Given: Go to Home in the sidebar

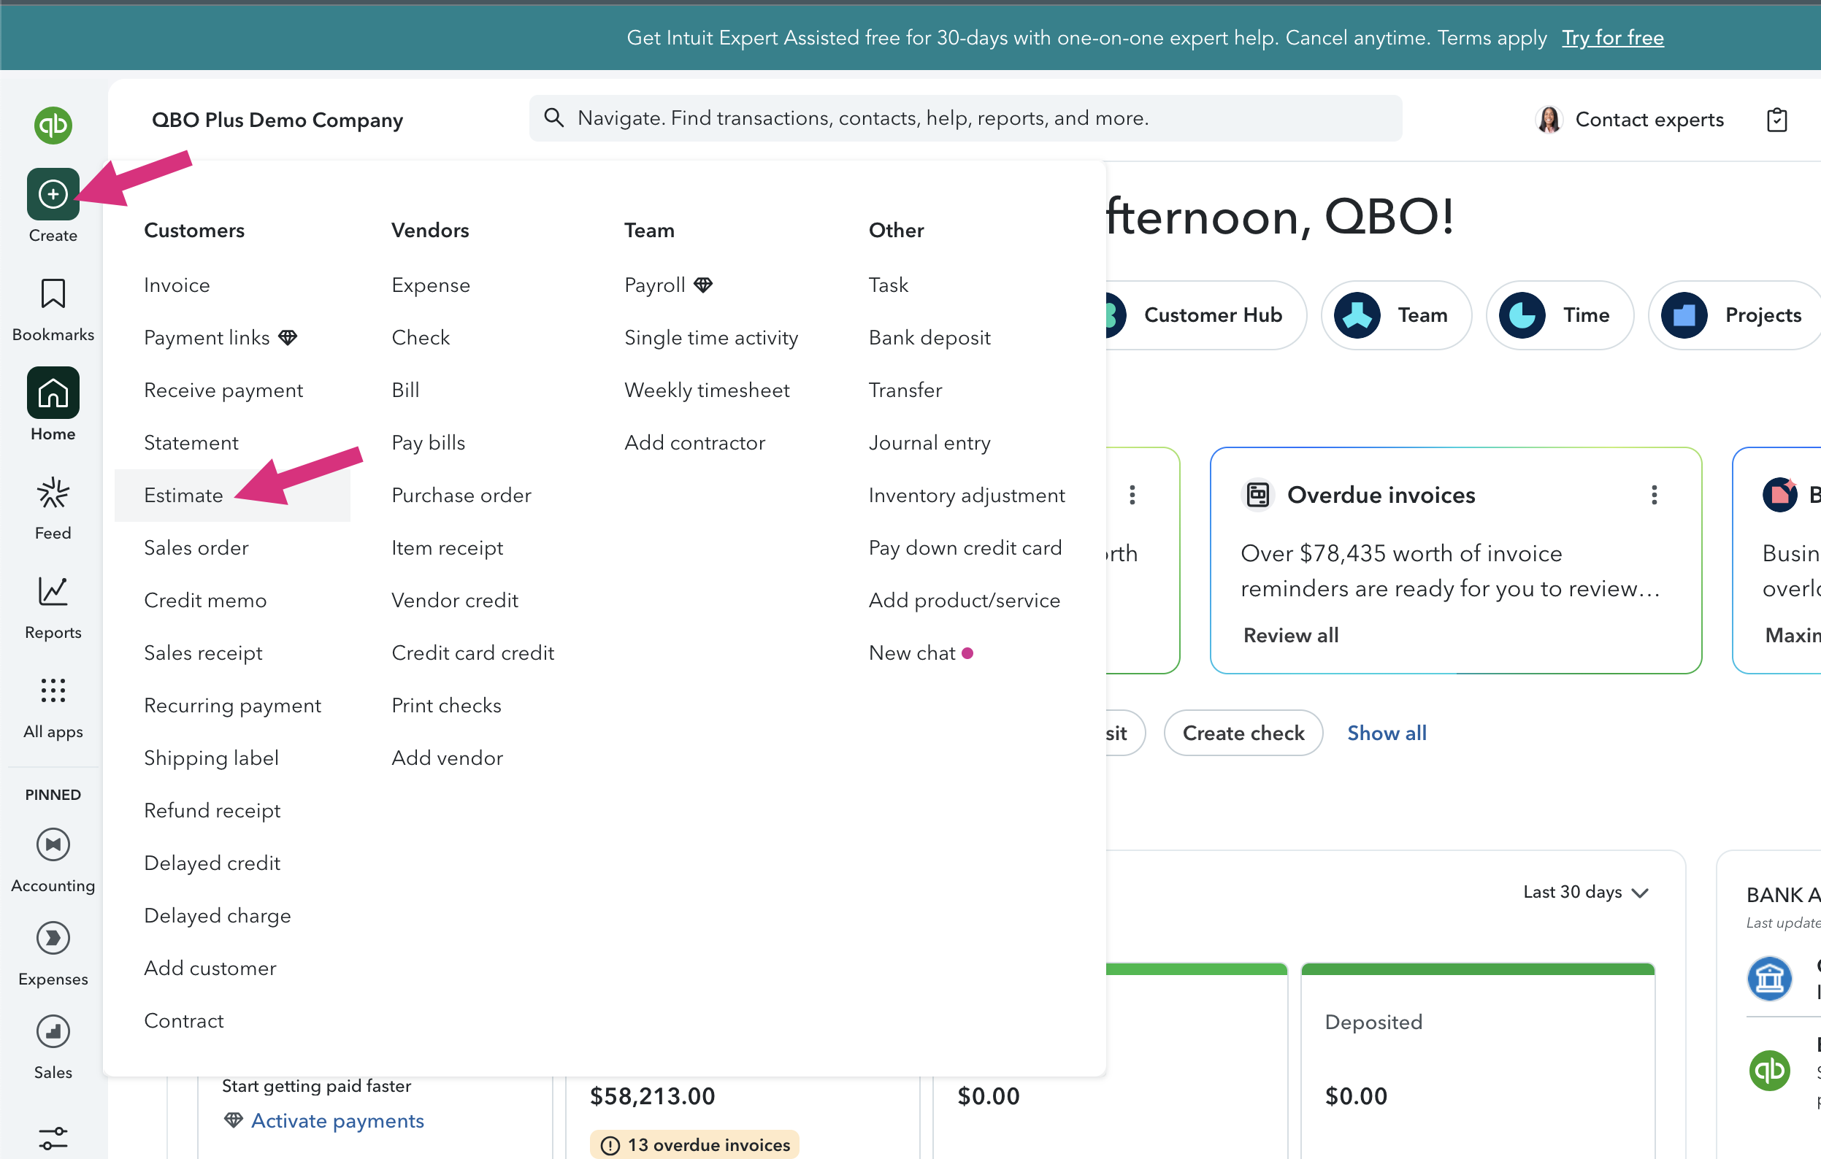Looking at the screenshot, I should tap(53, 393).
